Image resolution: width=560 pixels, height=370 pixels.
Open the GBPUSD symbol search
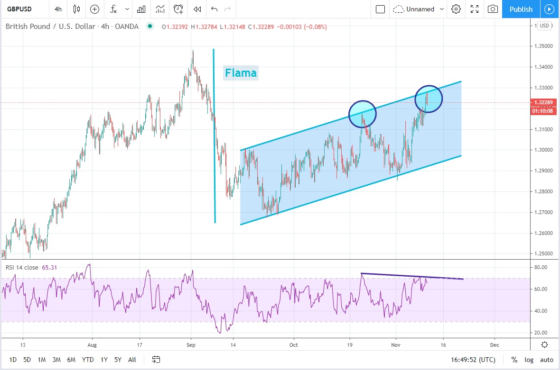click(x=19, y=9)
